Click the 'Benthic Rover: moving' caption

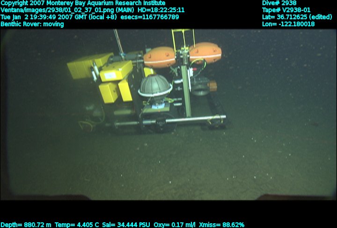coord(32,24)
